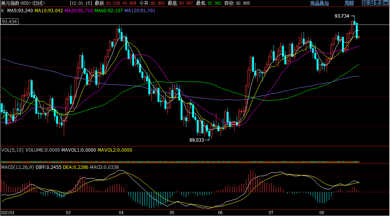
Task: Click the 93.434 price level box
Action: (x=10, y=21)
